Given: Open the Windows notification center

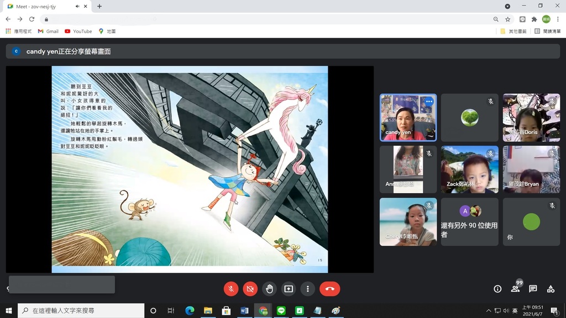Looking at the screenshot, I should click(554, 310).
